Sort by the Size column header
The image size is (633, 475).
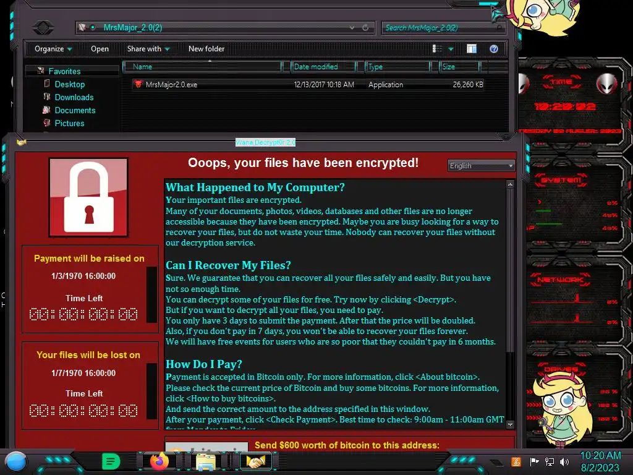(x=459, y=67)
